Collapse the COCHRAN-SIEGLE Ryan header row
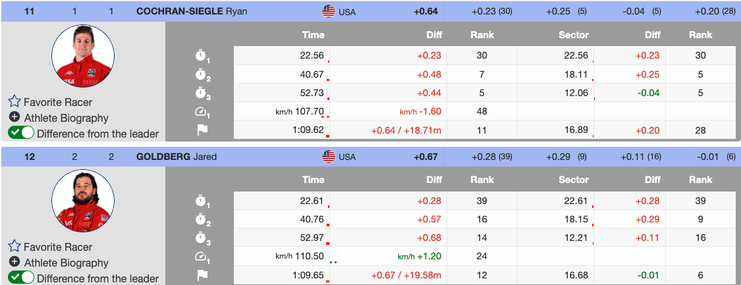Image resolution: width=741 pixels, height=285 pixels. (192, 11)
